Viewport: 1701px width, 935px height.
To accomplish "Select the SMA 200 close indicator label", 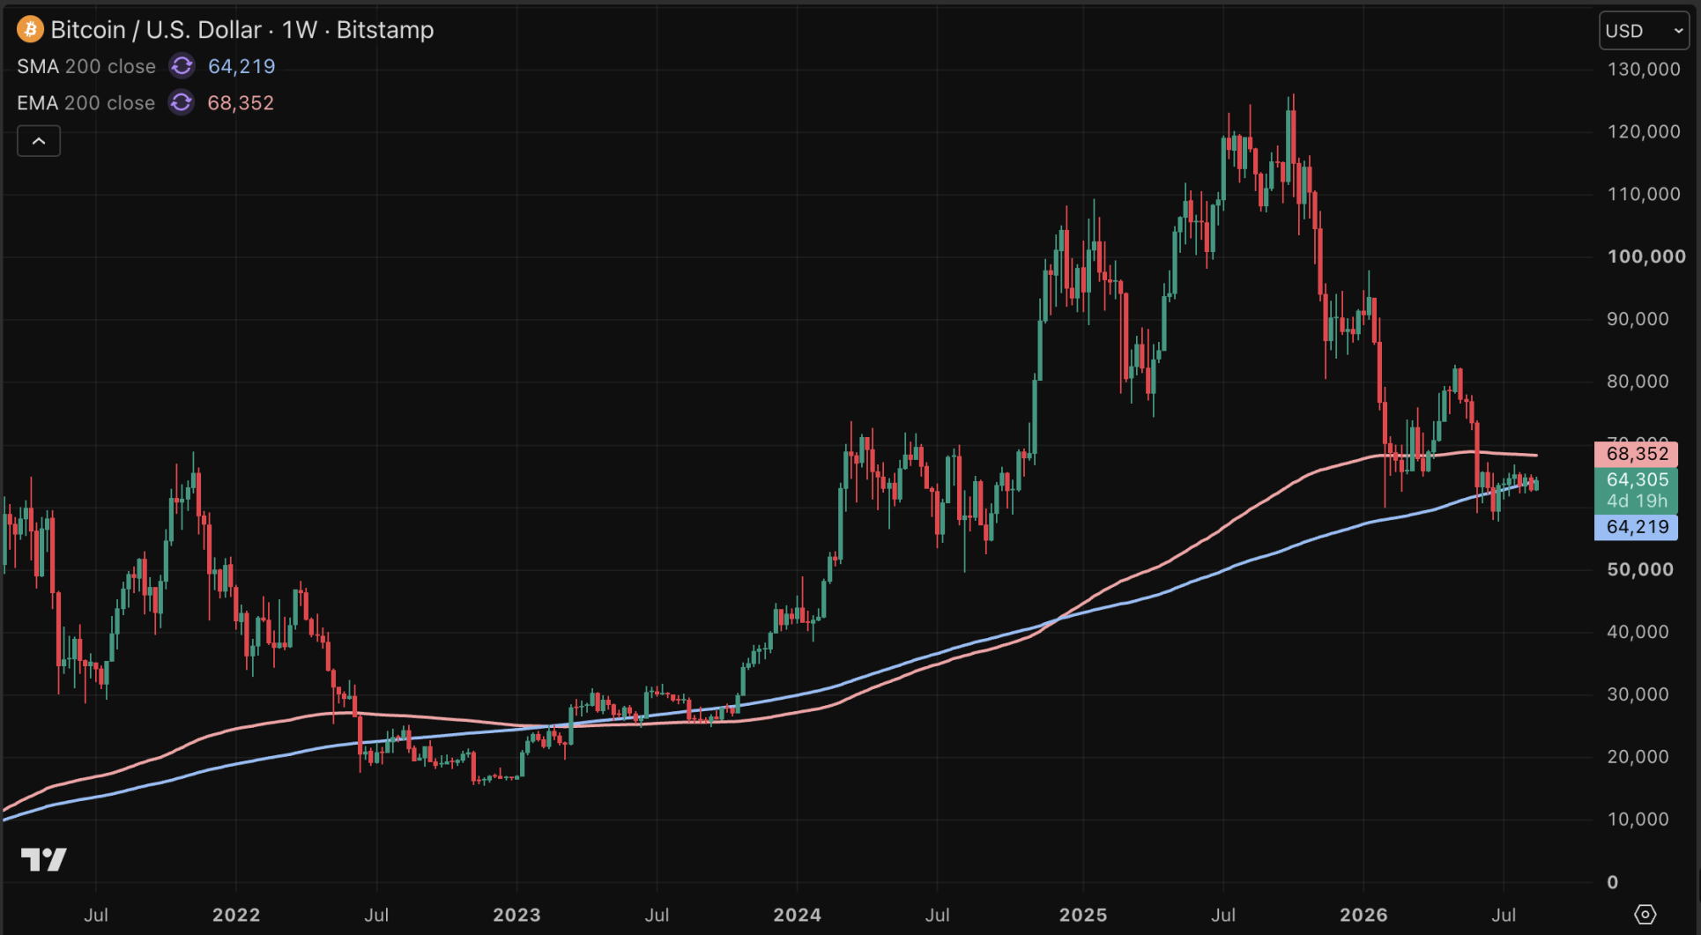I will [86, 66].
